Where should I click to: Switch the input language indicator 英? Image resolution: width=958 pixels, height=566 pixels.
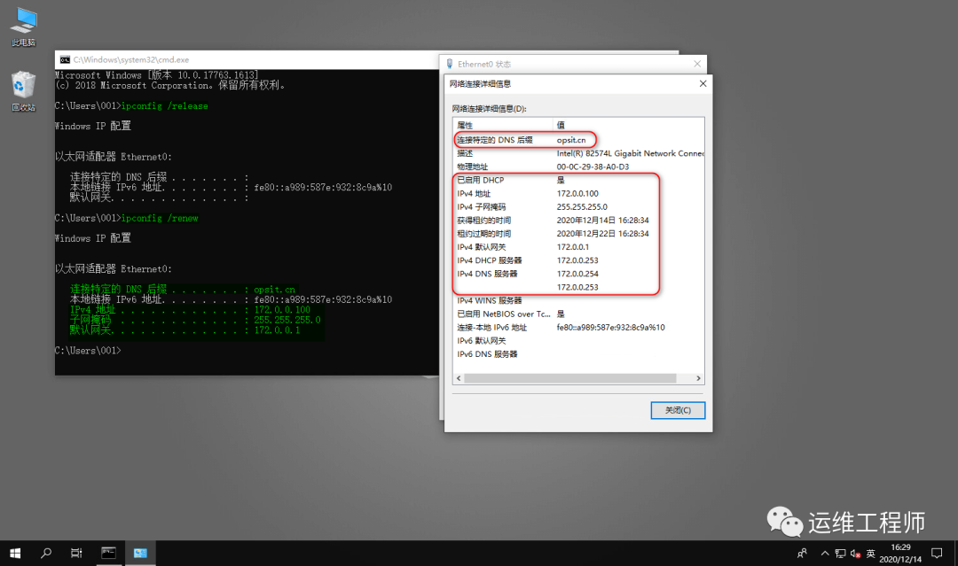click(871, 554)
